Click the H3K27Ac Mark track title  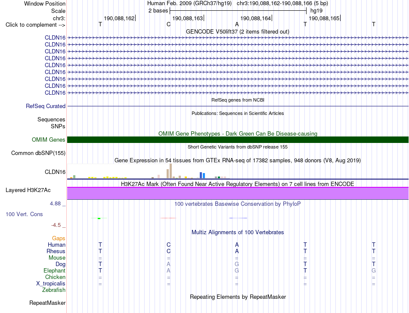238,184
